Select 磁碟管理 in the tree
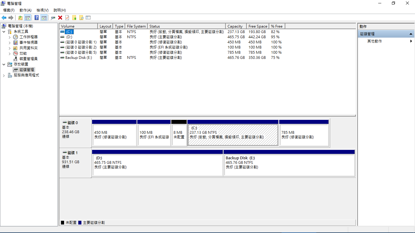Image resolution: width=415 pixels, height=233 pixels. click(x=27, y=70)
